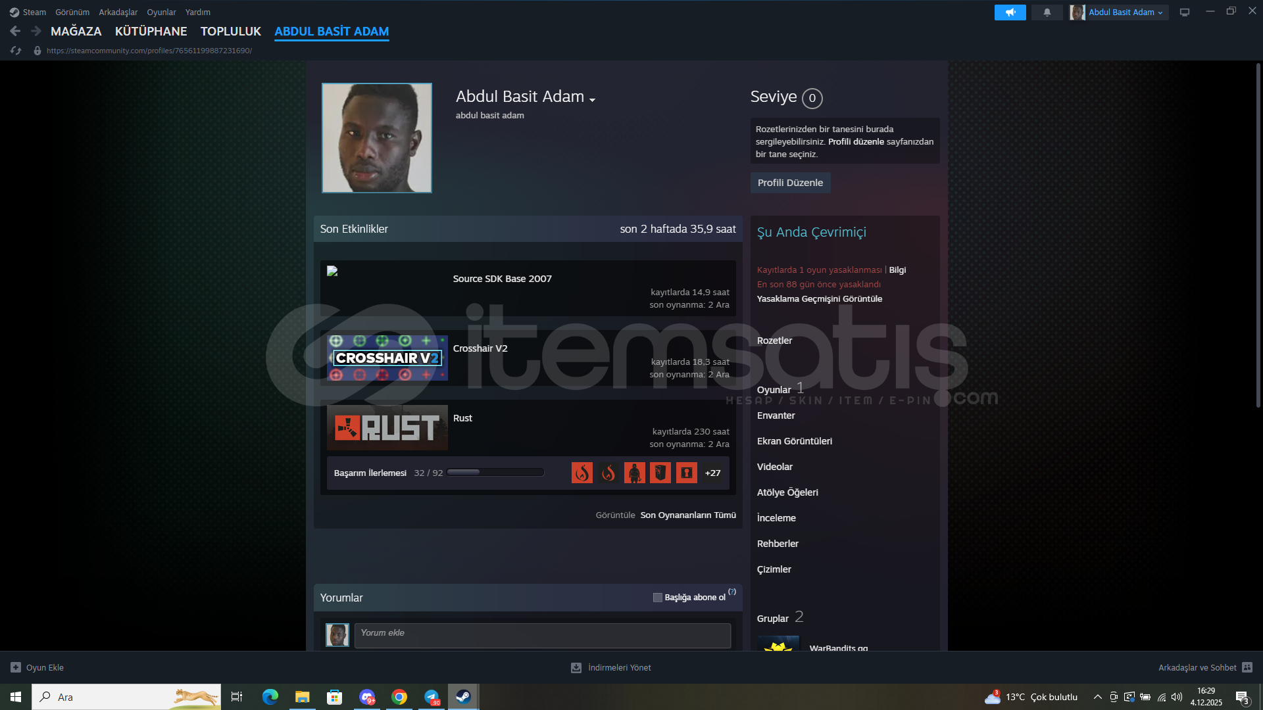The height and width of the screenshot is (710, 1263).
Task: Click the megaphone announcements icon
Action: (x=1010, y=12)
